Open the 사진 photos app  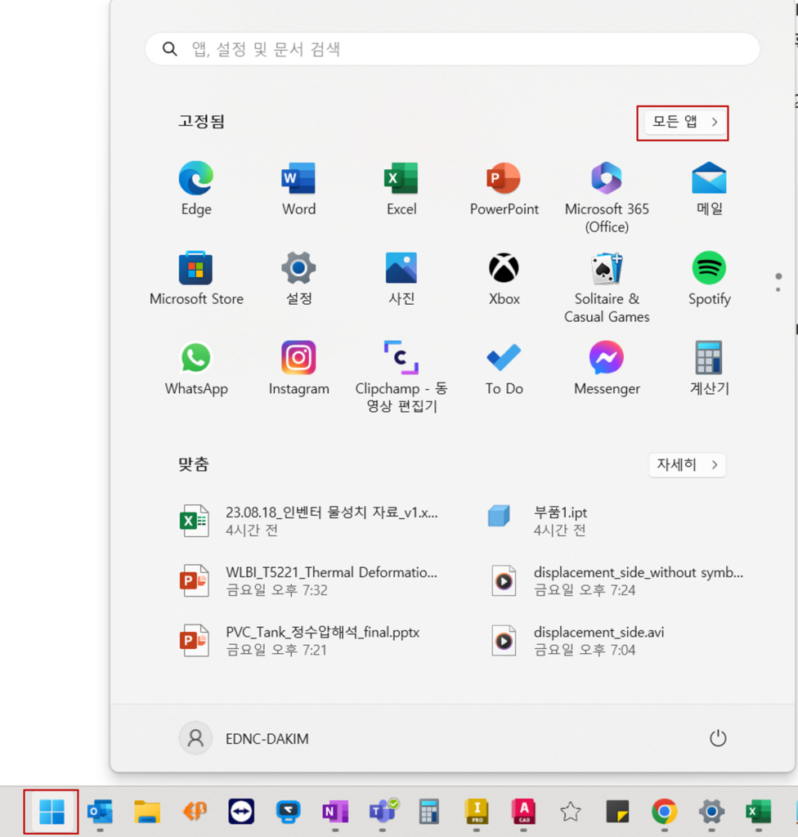pos(401,278)
